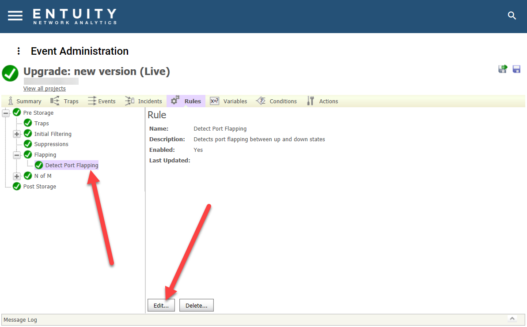527x327 pixels.
Task: Click green check icon beside Detect Port Flapping
Action: 39,165
